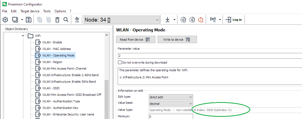Select WLAN - SSID in object tree
Viewport: 302px width, 119px height.
(51, 88)
